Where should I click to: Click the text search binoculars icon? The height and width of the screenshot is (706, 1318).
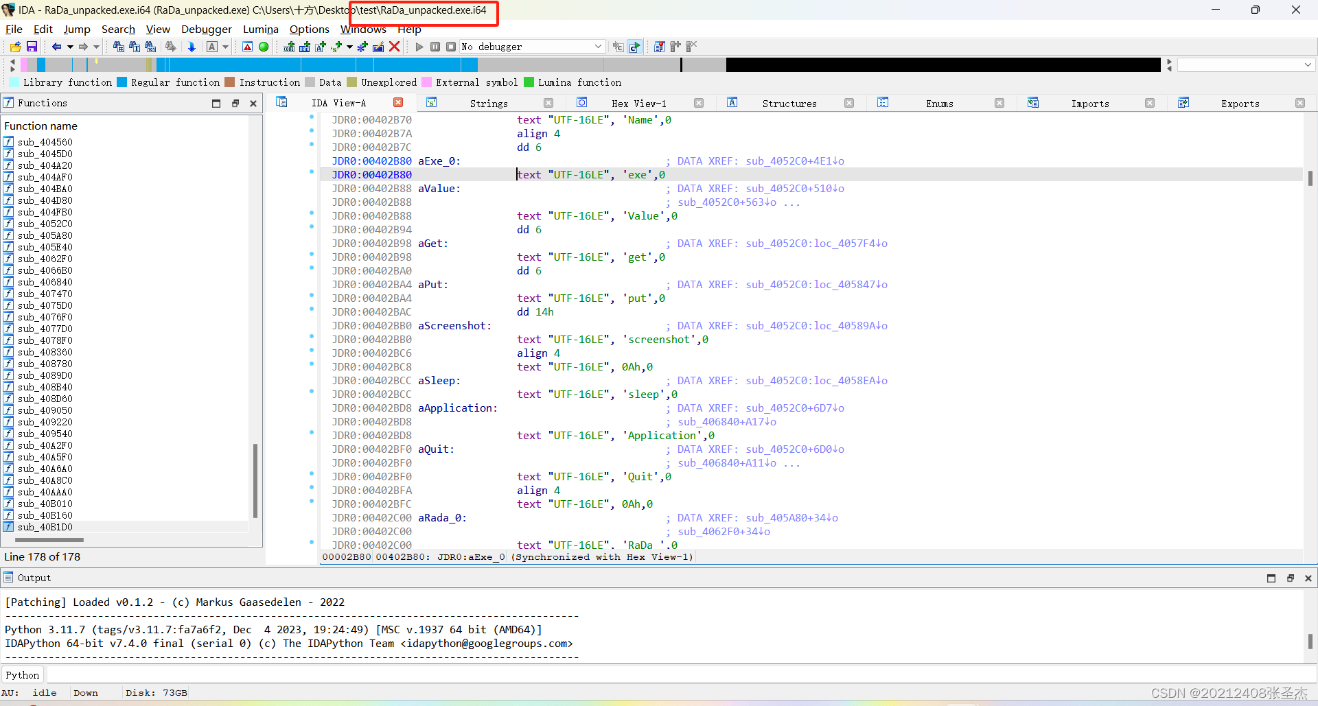pos(135,47)
